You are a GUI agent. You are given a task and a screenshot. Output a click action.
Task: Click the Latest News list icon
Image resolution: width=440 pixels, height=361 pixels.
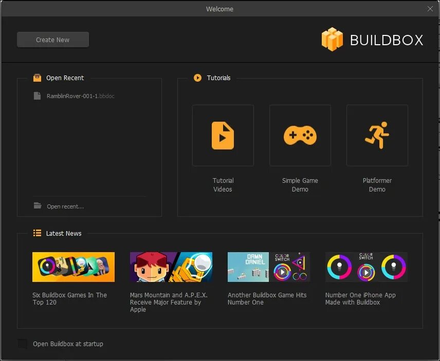[x=37, y=233]
